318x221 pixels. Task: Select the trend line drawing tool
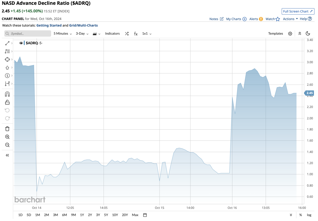[7, 43]
